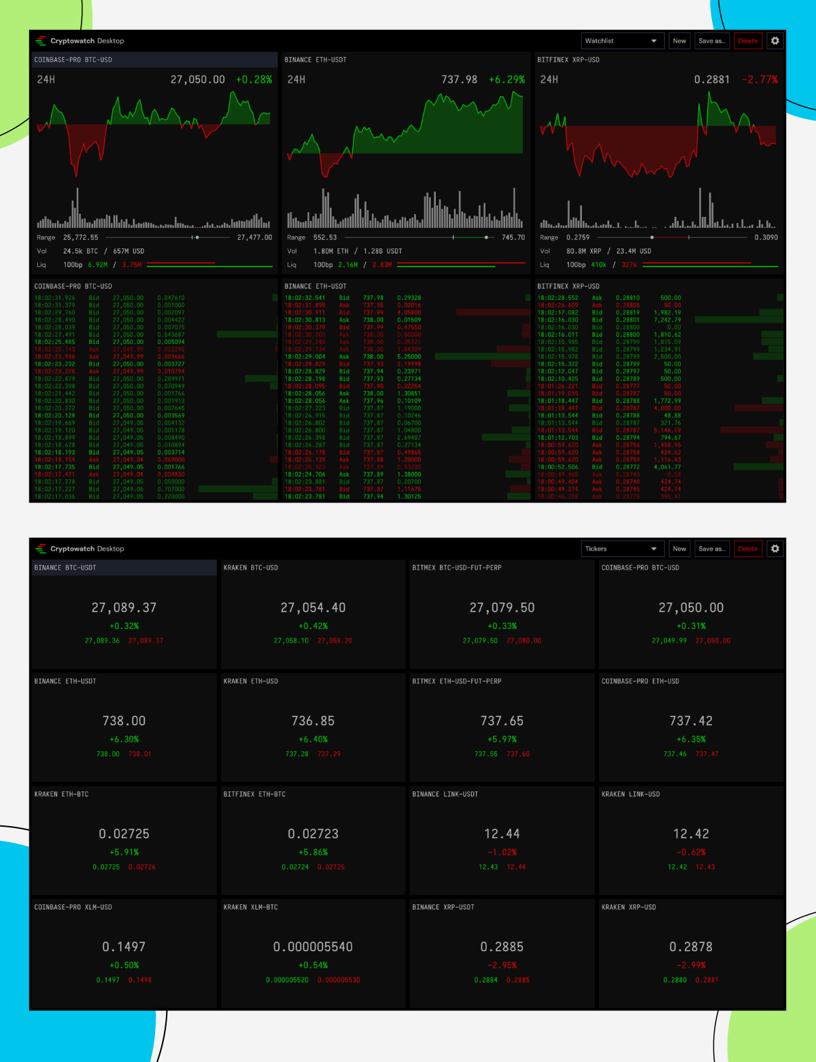
Task: Click the Delete button in the Watchlist window
Action: click(x=747, y=41)
